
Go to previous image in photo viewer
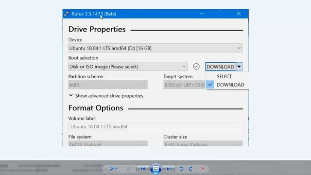click(x=143, y=169)
